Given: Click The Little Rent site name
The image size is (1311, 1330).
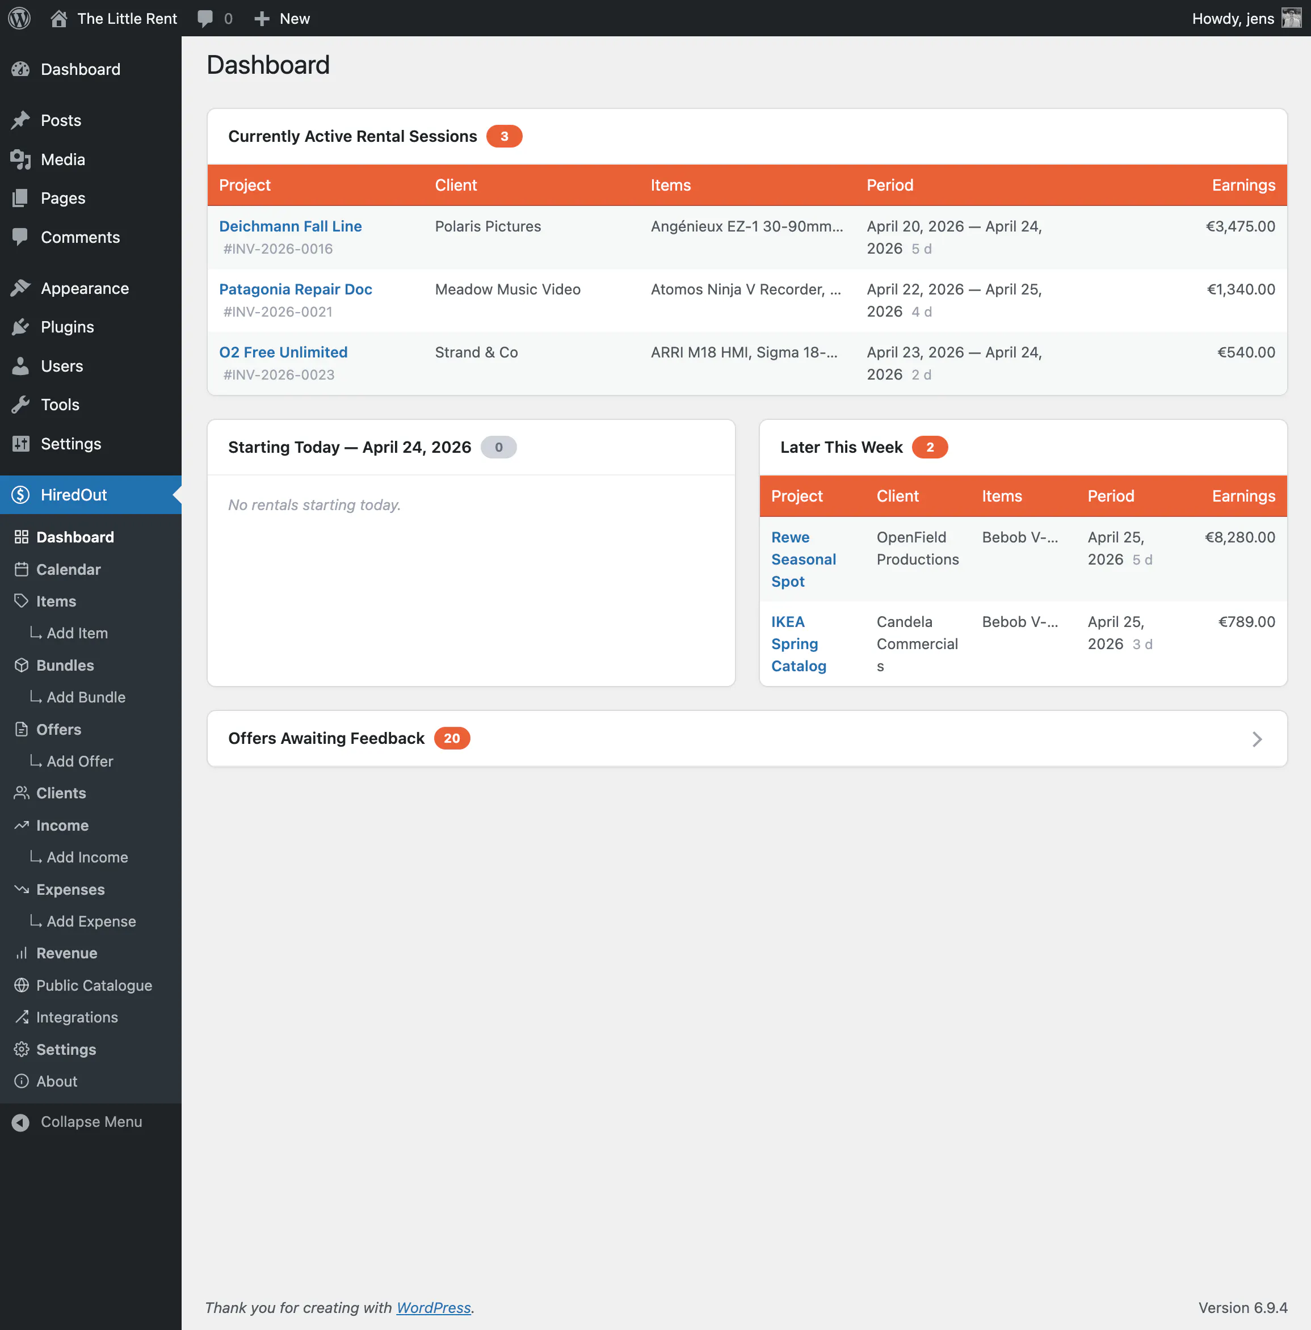Looking at the screenshot, I should pyautogui.click(x=127, y=19).
